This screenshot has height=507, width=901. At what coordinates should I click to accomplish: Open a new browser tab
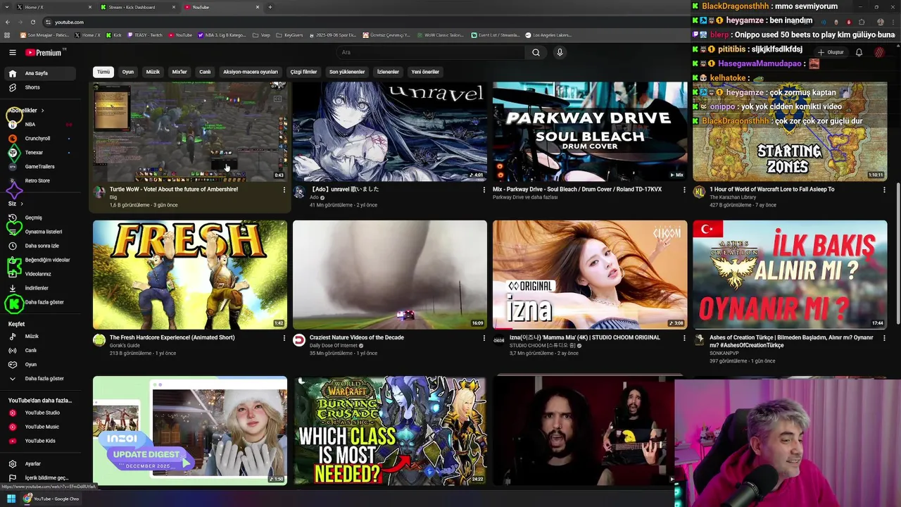click(x=270, y=7)
